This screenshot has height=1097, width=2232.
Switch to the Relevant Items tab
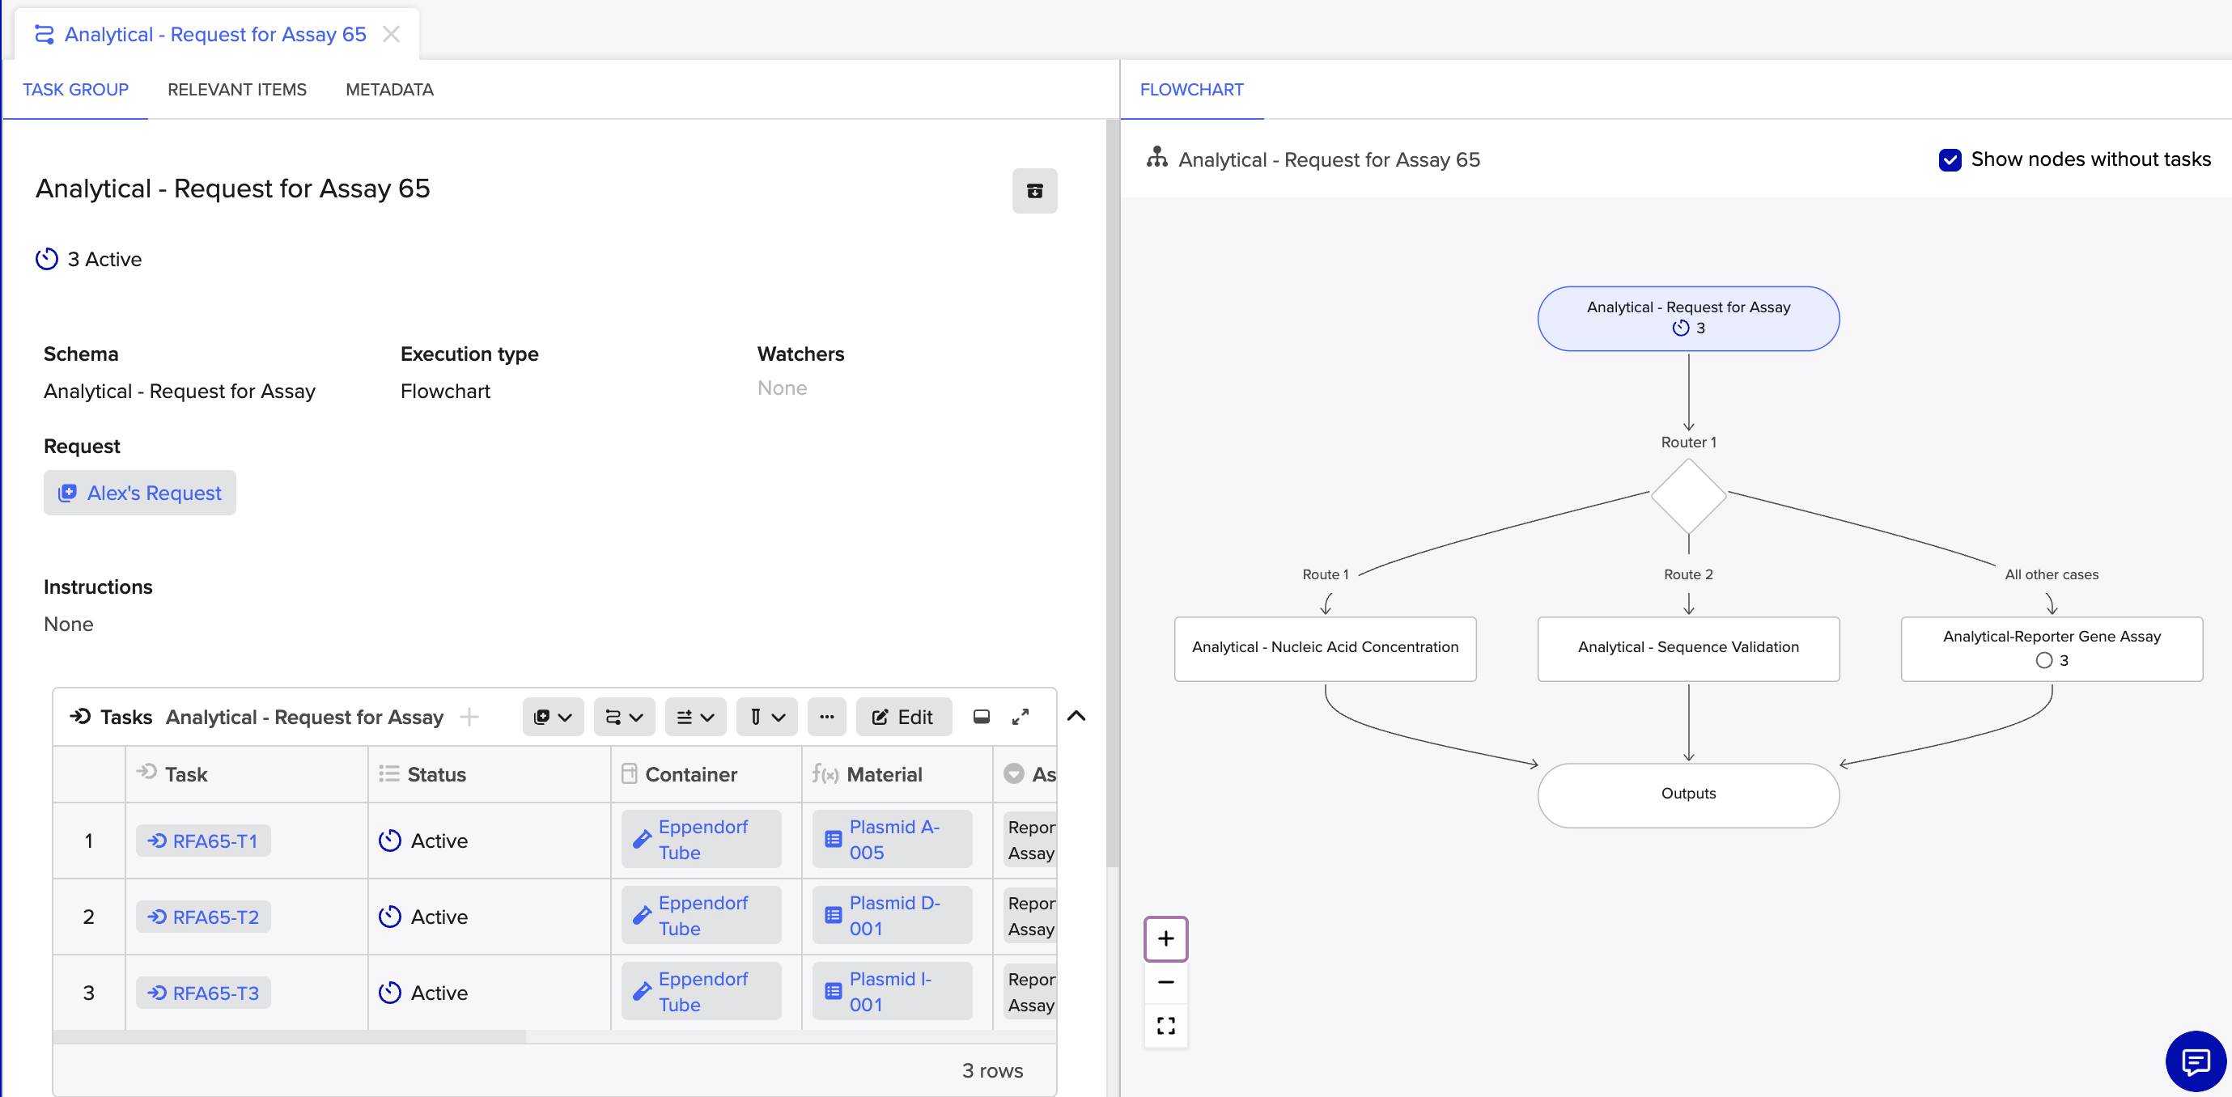[236, 89]
